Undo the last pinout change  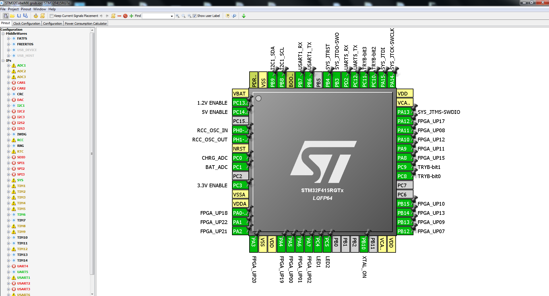(101, 16)
